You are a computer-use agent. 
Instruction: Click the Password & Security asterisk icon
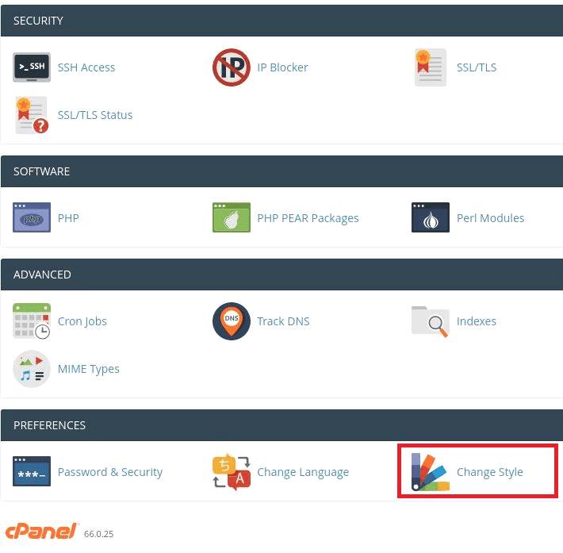pyautogui.click(x=32, y=471)
